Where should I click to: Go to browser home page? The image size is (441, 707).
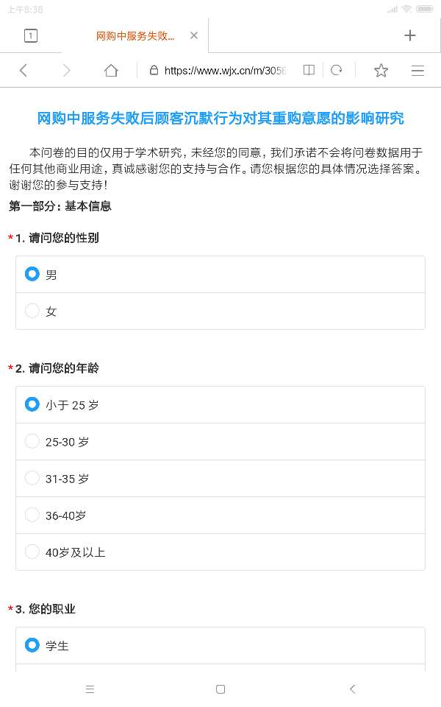pyautogui.click(x=111, y=71)
